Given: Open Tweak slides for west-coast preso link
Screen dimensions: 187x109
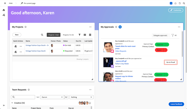Looking at the screenshot, I should tap(125, 47).
